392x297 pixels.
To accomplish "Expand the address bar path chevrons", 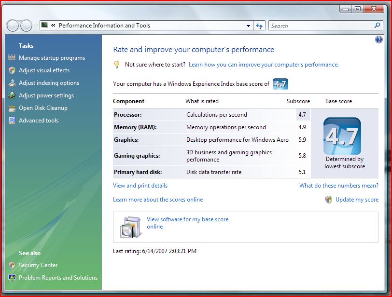I will point(53,25).
